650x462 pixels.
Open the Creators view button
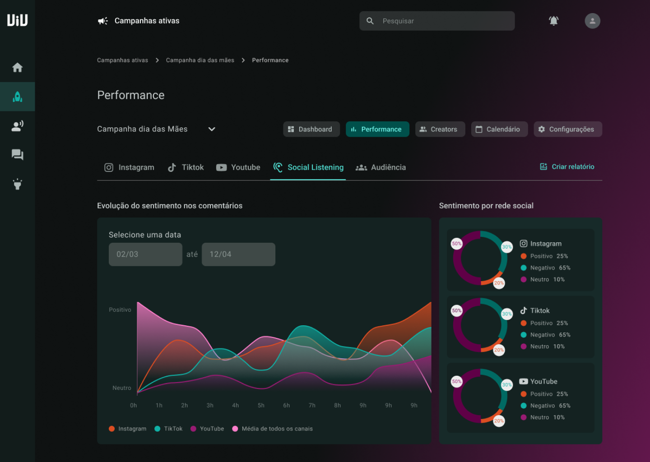(440, 129)
